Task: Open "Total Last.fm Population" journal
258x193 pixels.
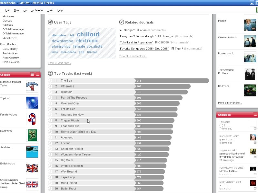Action: pyautogui.click(x=136, y=42)
